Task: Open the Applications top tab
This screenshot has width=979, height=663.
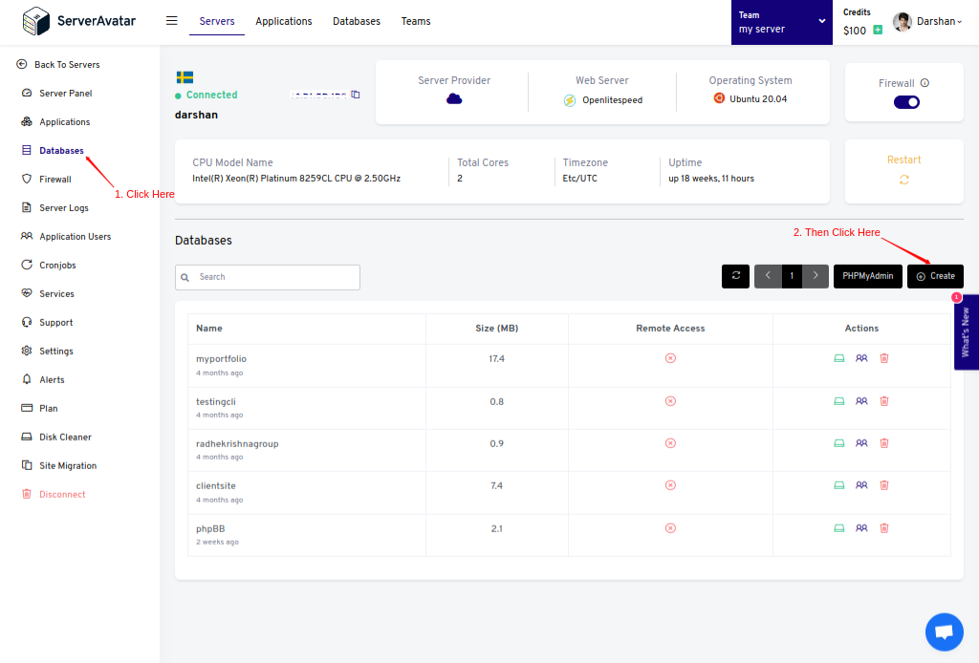Action: pyautogui.click(x=283, y=21)
